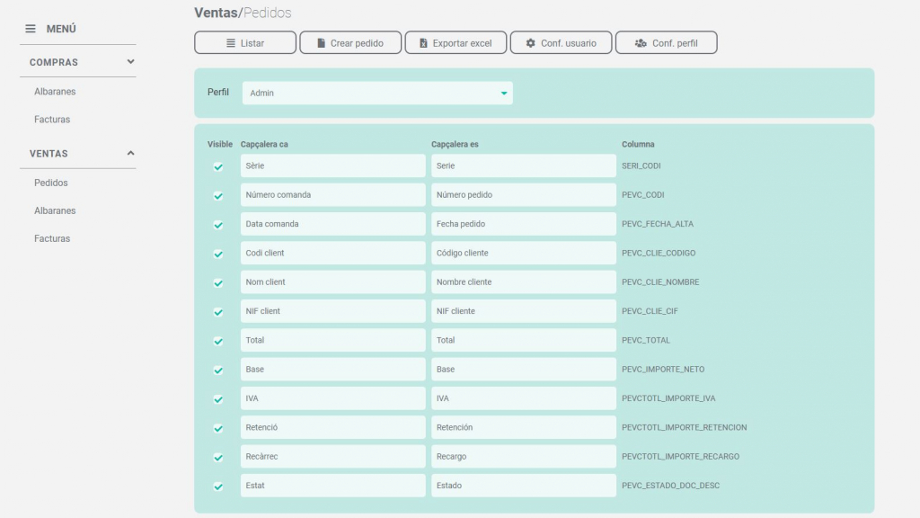
Task: Click the Listar button
Action: click(245, 43)
